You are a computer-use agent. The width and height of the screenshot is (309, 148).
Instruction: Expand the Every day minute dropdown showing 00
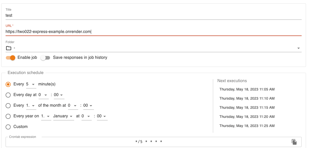59,95
